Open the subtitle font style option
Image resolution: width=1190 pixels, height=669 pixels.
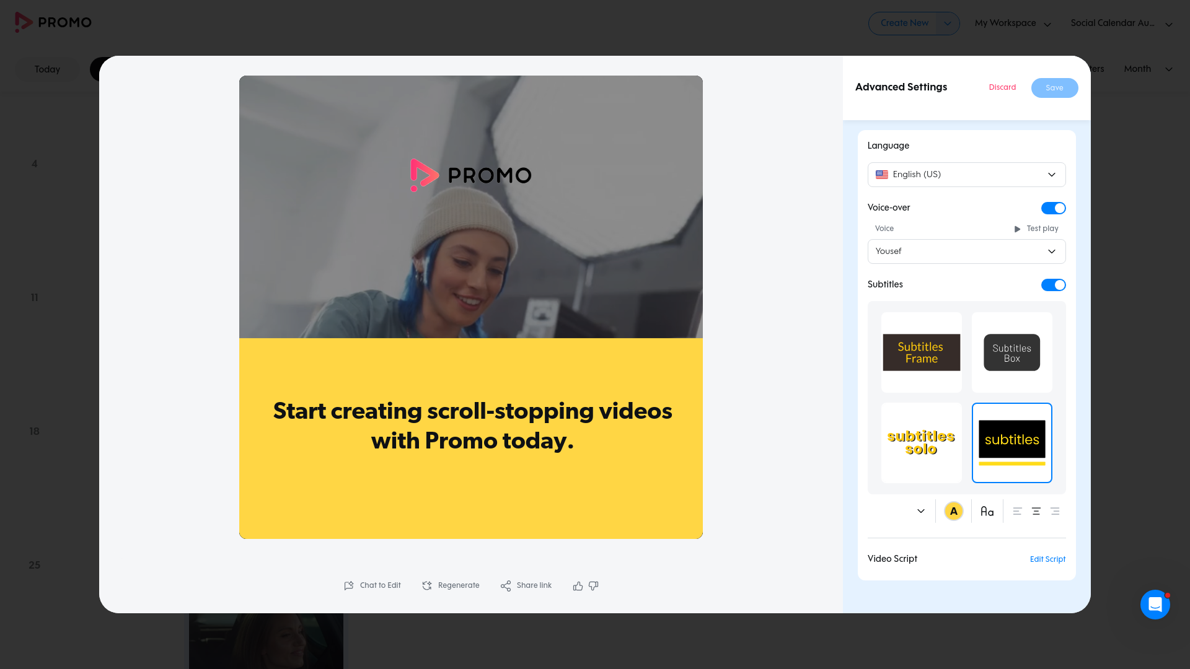tap(987, 511)
